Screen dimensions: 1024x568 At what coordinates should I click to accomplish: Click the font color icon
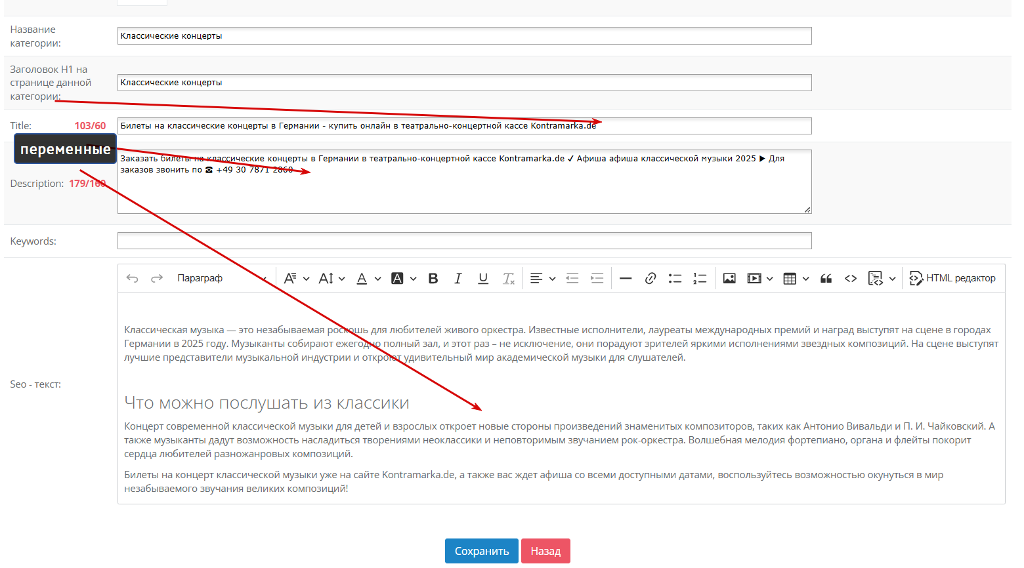pos(362,278)
